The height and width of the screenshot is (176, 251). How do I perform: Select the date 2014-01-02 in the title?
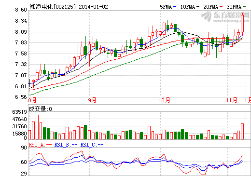tap(93, 7)
